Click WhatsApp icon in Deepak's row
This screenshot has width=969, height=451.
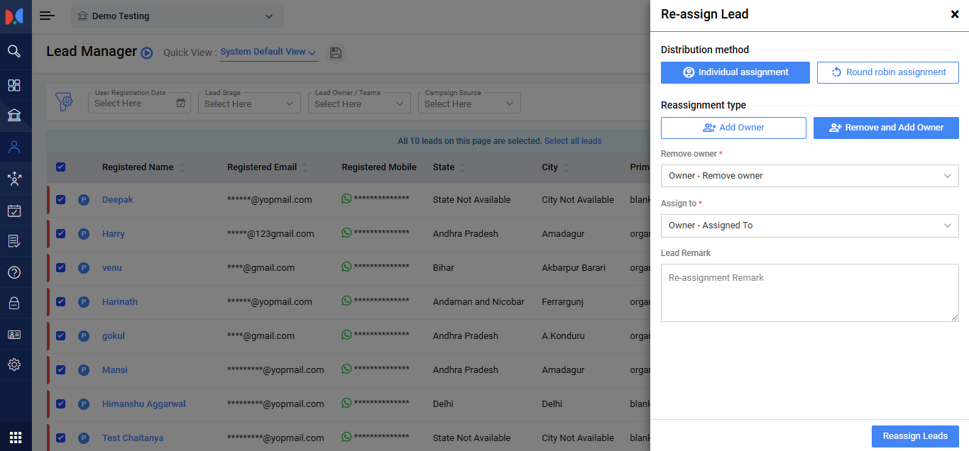pyautogui.click(x=346, y=199)
